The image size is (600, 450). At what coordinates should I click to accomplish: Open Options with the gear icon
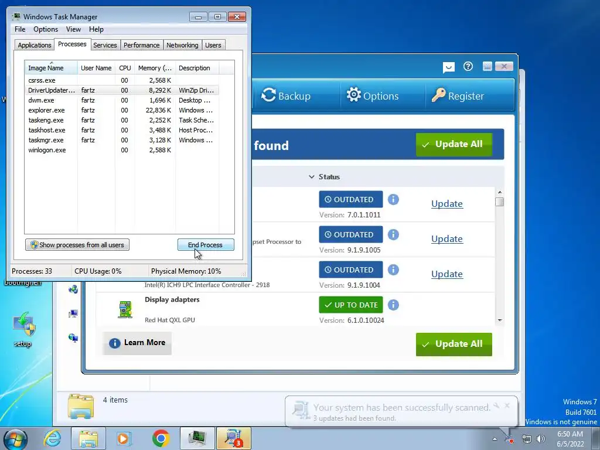[372, 96]
